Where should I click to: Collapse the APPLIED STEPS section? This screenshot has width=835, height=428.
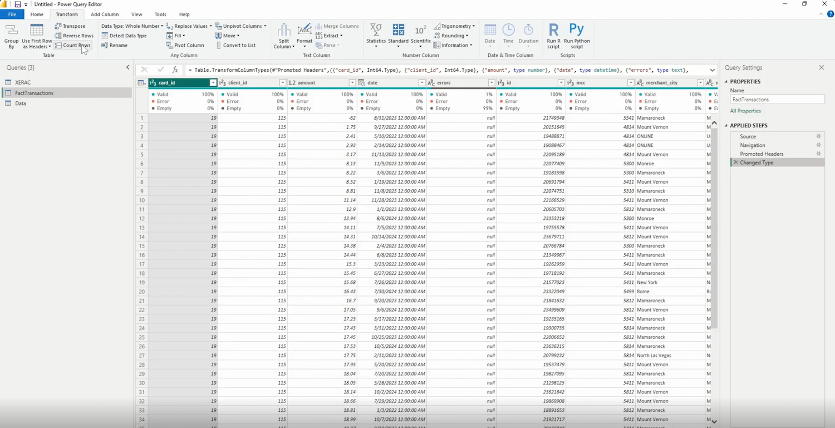(726, 126)
